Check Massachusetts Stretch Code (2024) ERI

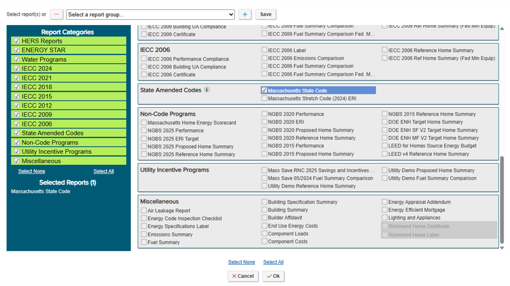265,98
